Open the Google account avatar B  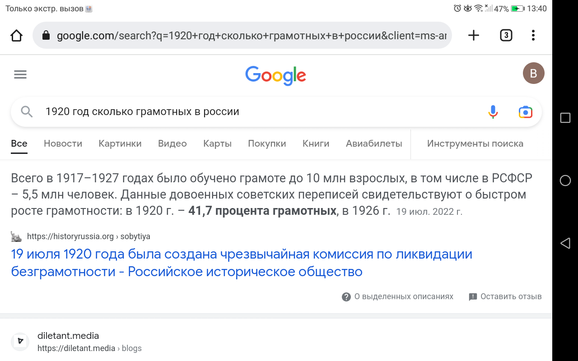click(533, 74)
